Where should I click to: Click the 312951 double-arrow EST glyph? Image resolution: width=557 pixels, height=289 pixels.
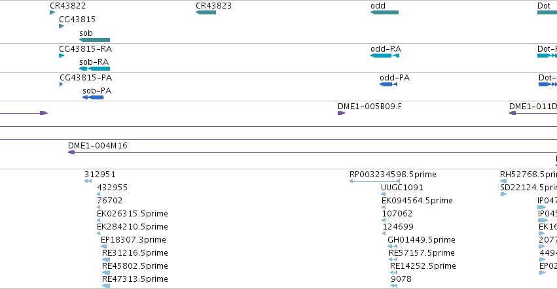(x=88, y=181)
